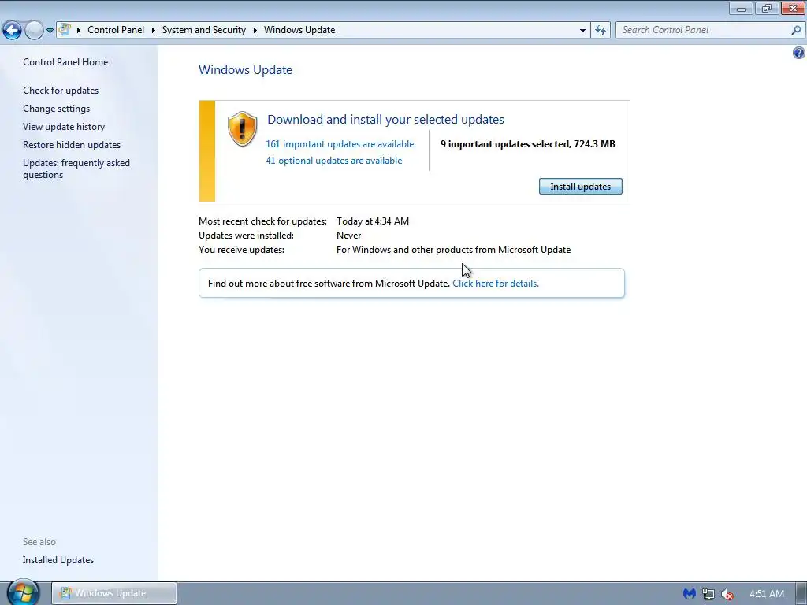The width and height of the screenshot is (807, 605).
Task: Open Updates: frequently asked questions
Action: point(76,169)
